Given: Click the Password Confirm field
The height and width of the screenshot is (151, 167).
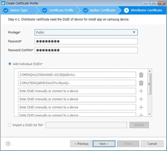Looking at the screenshot, I should pos(86,50).
